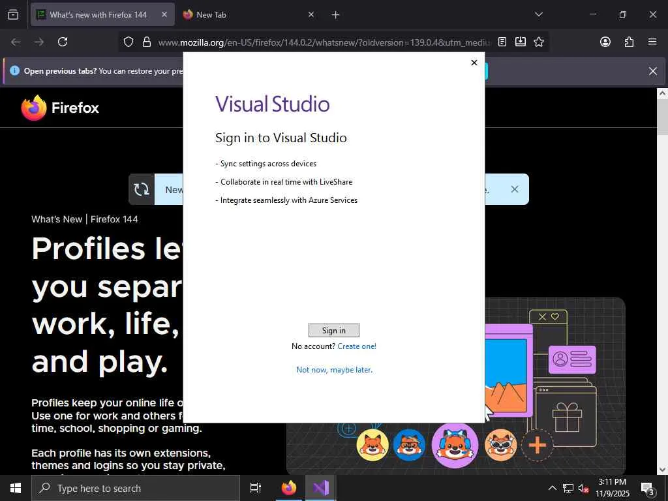Screen dimensions: 668x501
Task: Open the Windows Start menu
Action: (16, 488)
